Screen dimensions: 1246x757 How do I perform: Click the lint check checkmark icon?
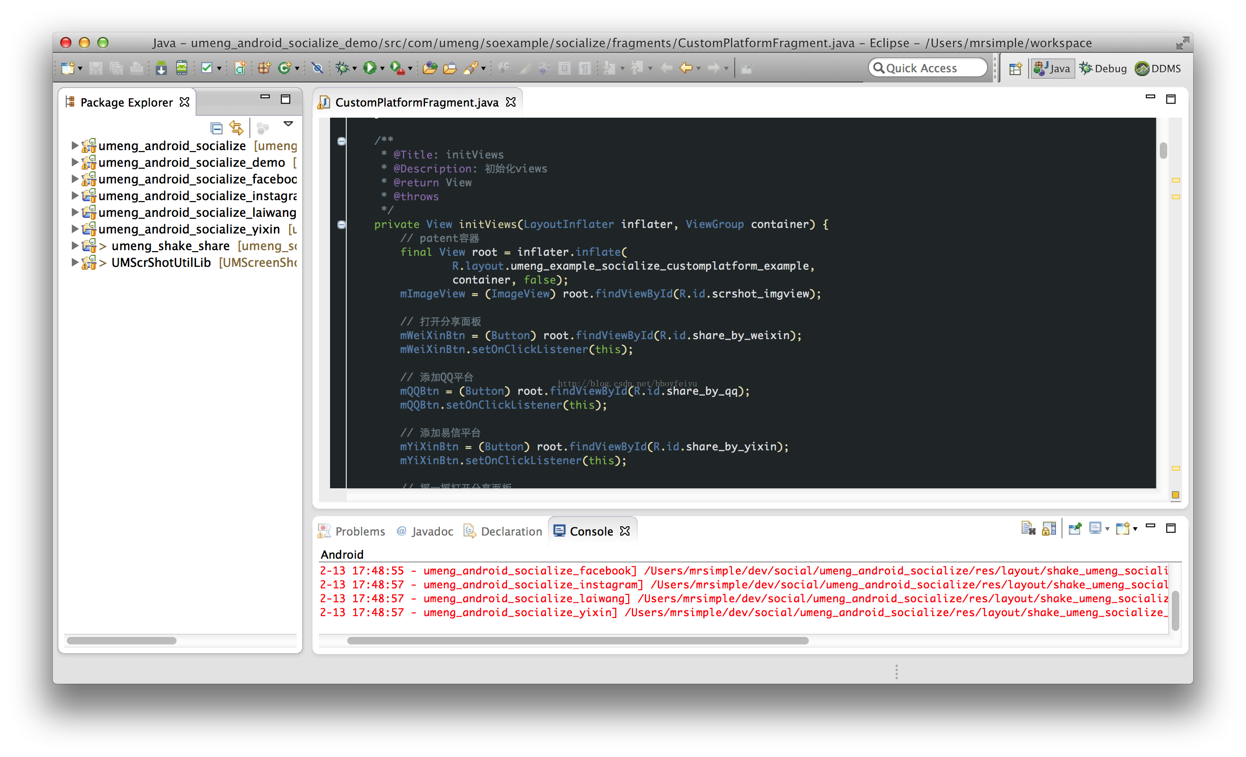207,68
